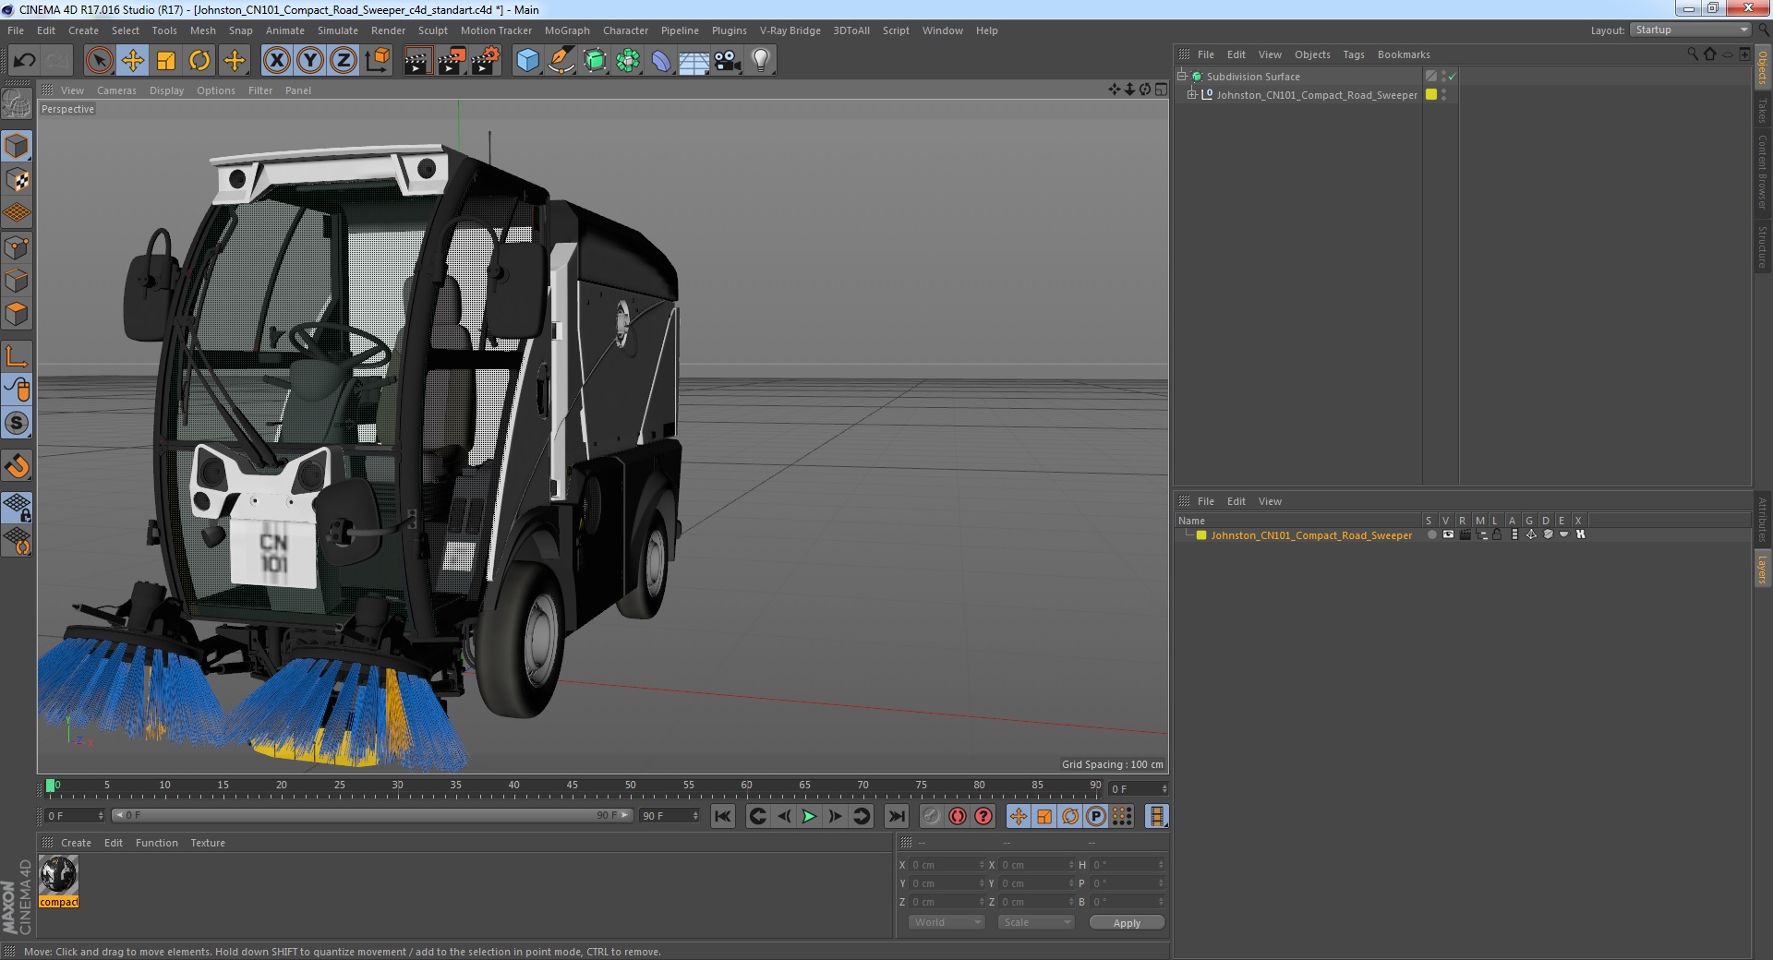
Task: Open the File menu in main menu bar
Action: pyautogui.click(x=16, y=30)
